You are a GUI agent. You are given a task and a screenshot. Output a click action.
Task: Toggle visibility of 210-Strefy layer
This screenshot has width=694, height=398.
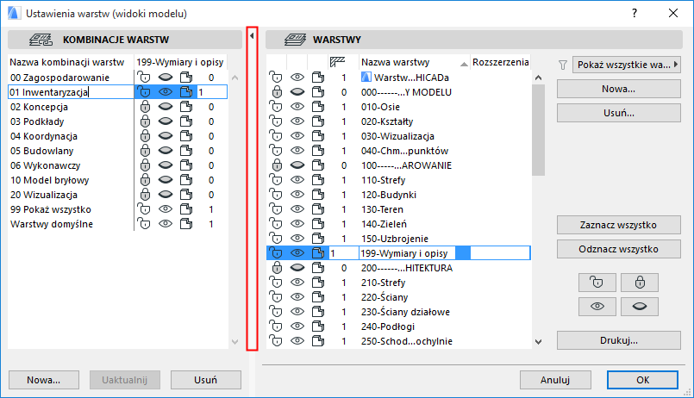point(297,283)
